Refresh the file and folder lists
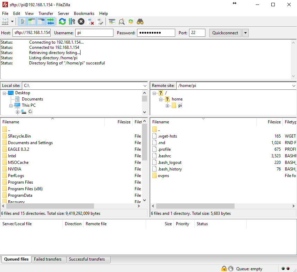 pyautogui.click(x=62, y=21)
